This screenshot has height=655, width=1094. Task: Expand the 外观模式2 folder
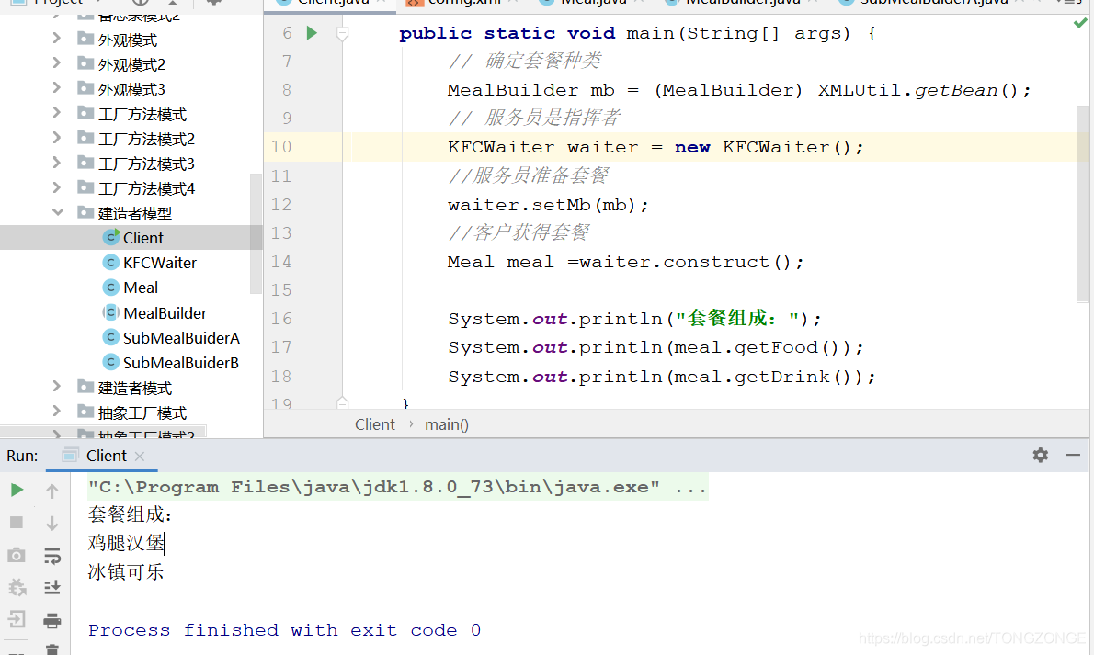click(x=57, y=64)
